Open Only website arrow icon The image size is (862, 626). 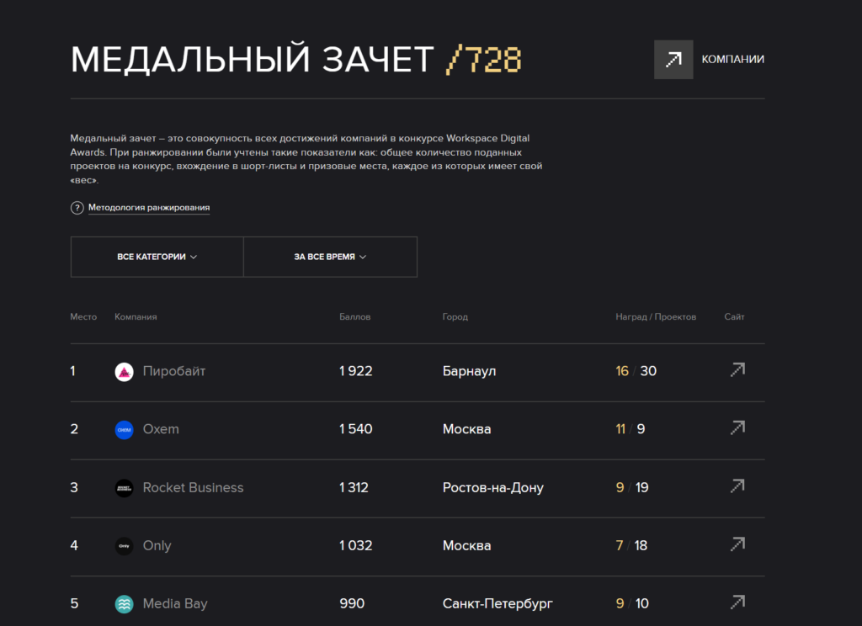pyautogui.click(x=737, y=544)
